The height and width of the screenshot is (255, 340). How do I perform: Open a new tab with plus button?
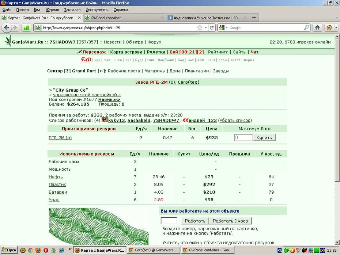point(254,18)
